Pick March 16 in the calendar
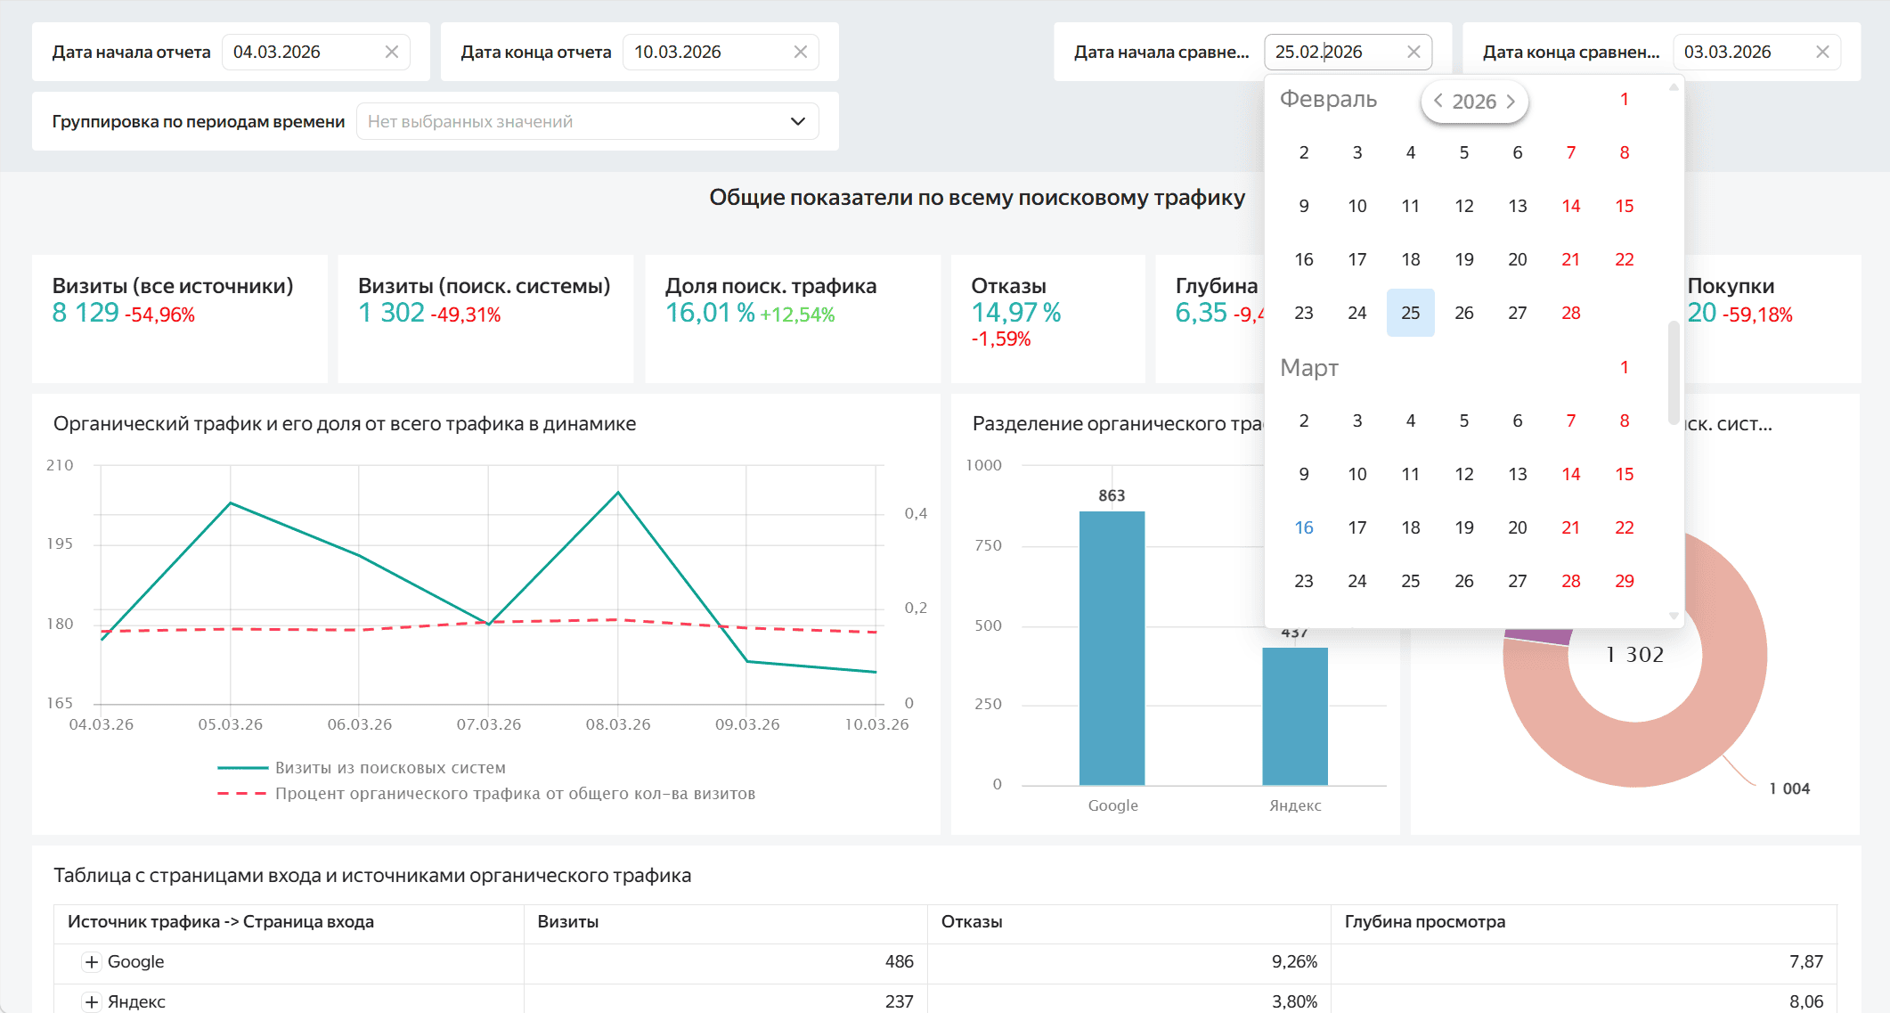Viewport: 1890px width, 1013px height. pyautogui.click(x=1303, y=527)
